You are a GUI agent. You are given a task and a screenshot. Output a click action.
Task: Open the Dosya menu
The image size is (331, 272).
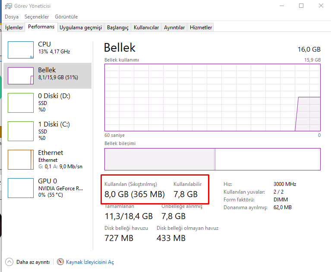[x=12, y=17]
